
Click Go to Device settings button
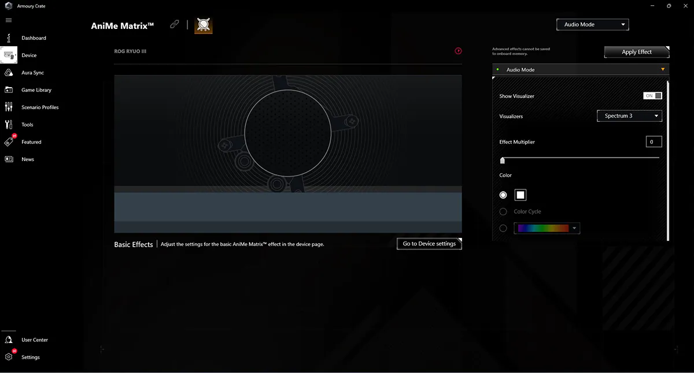(x=429, y=244)
